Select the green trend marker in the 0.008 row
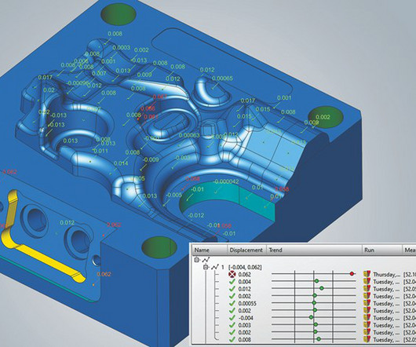Image resolution: width=416 pixels, height=347 pixels. (x=319, y=339)
